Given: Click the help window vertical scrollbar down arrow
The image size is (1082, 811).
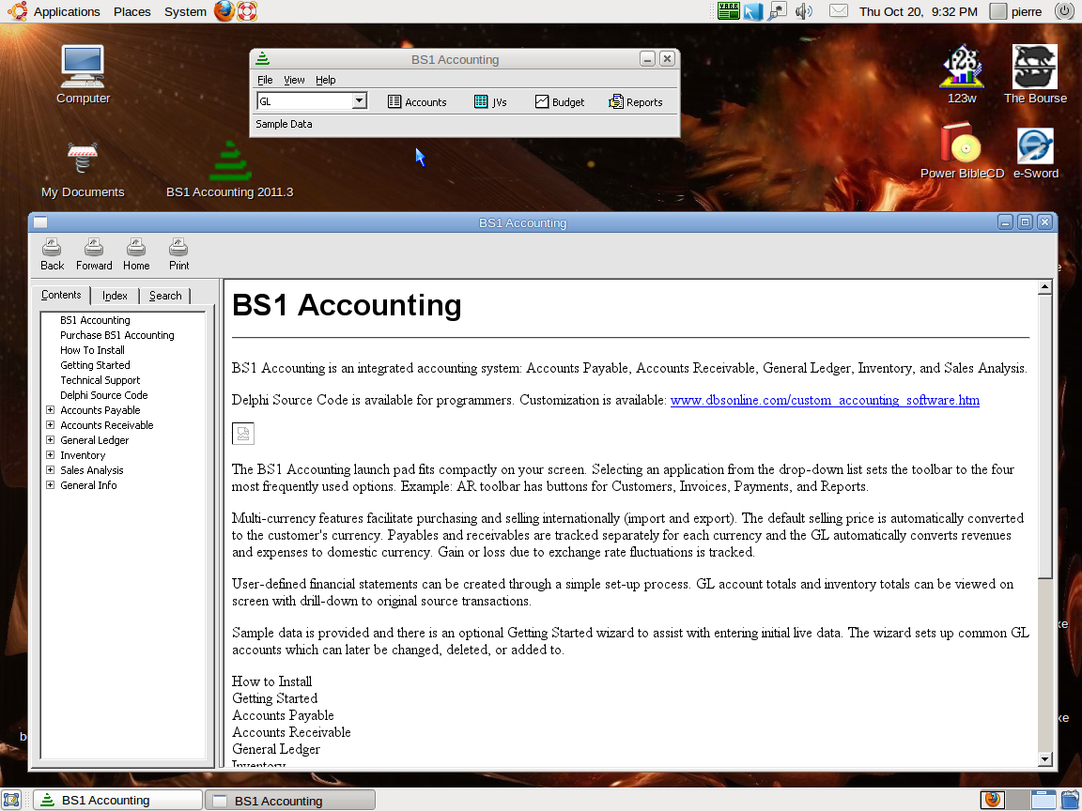Looking at the screenshot, I should [x=1043, y=757].
